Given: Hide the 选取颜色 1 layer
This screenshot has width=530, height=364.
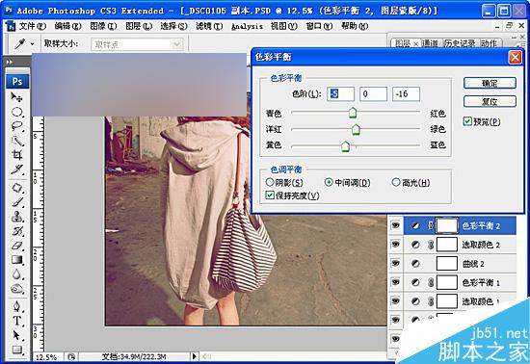Looking at the screenshot, I should click(x=395, y=300).
